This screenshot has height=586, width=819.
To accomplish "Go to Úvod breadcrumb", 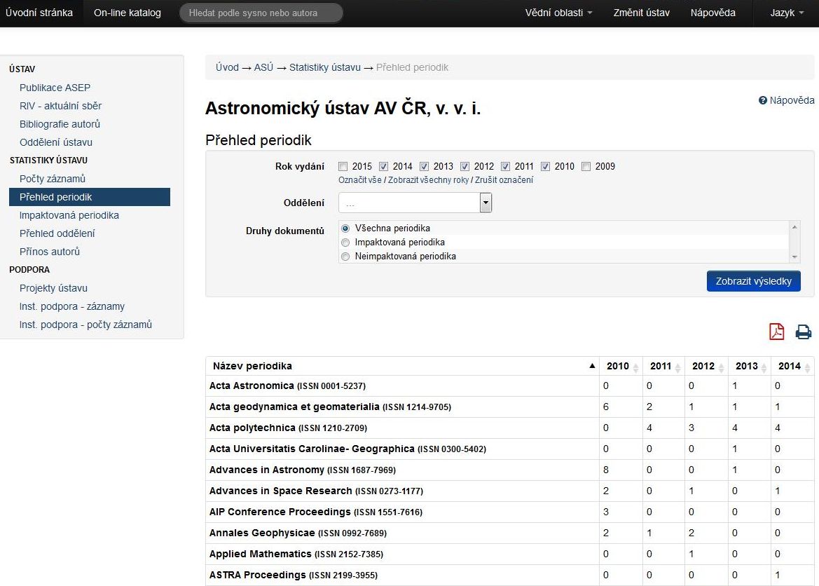I will click(227, 67).
